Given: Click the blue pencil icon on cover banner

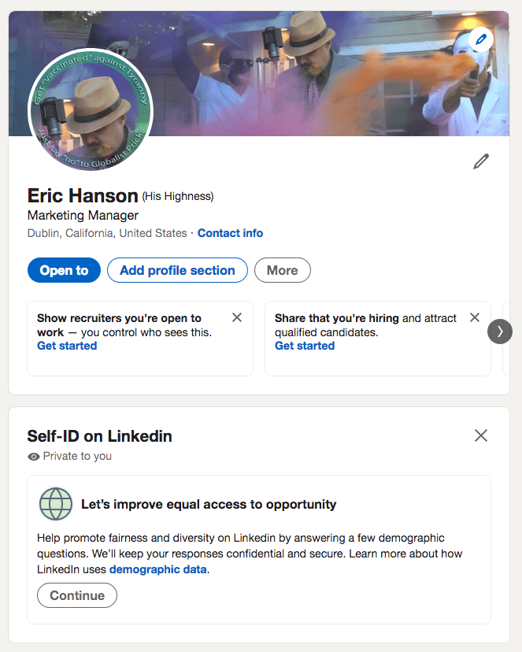Looking at the screenshot, I should [x=479, y=39].
